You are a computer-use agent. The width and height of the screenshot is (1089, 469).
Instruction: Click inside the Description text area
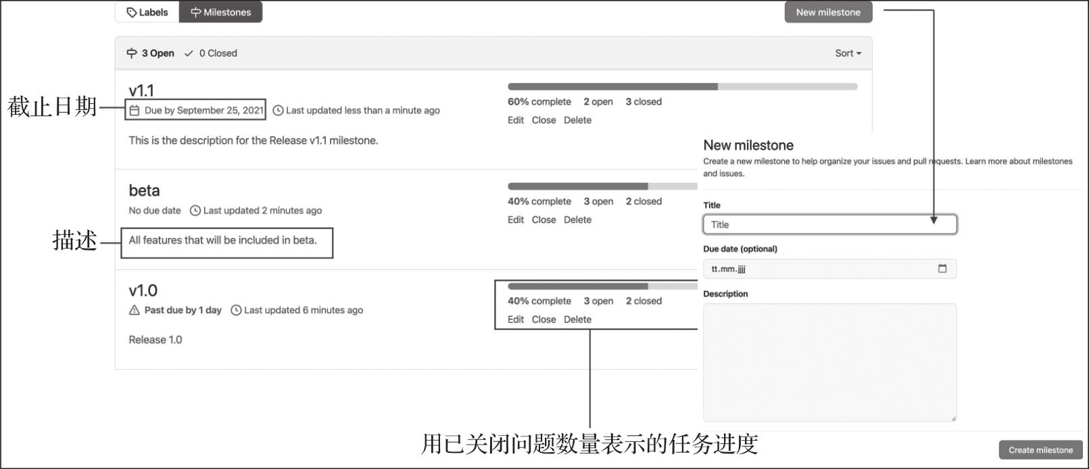click(x=829, y=362)
